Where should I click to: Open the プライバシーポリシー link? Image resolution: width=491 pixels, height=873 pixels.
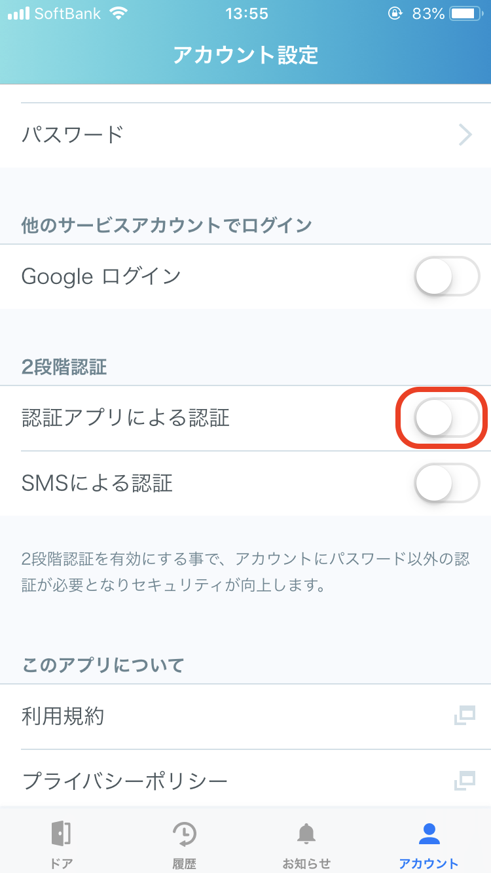pyautogui.click(x=125, y=781)
